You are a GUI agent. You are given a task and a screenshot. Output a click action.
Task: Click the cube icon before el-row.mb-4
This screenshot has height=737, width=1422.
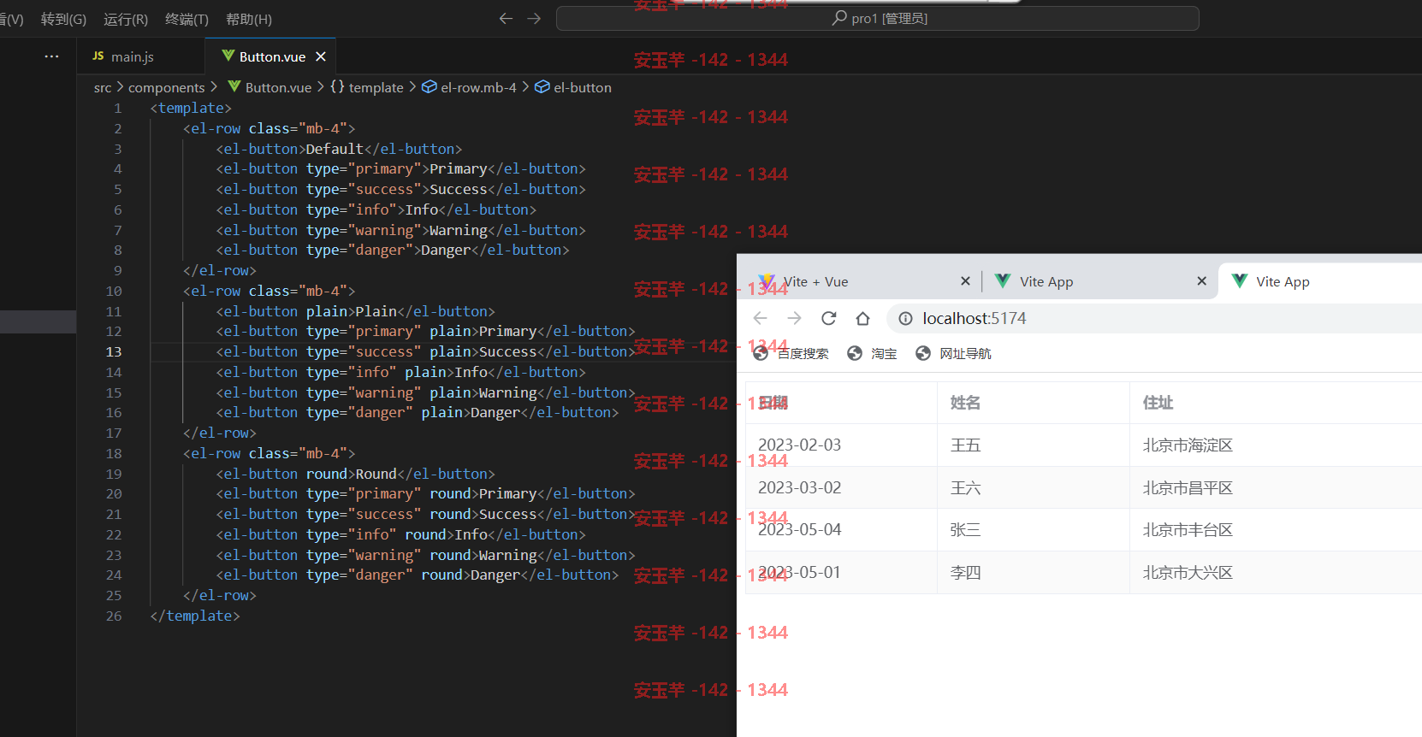point(430,86)
